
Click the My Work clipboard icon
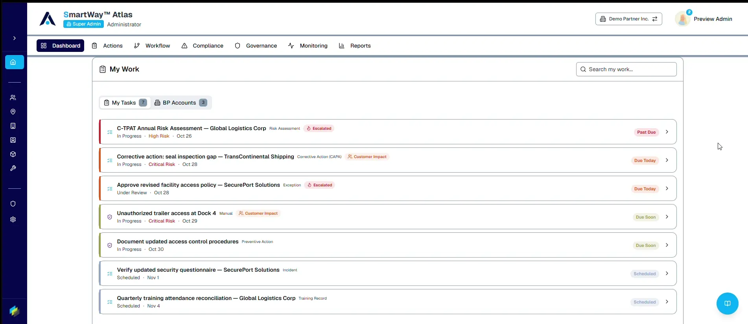(103, 69)
